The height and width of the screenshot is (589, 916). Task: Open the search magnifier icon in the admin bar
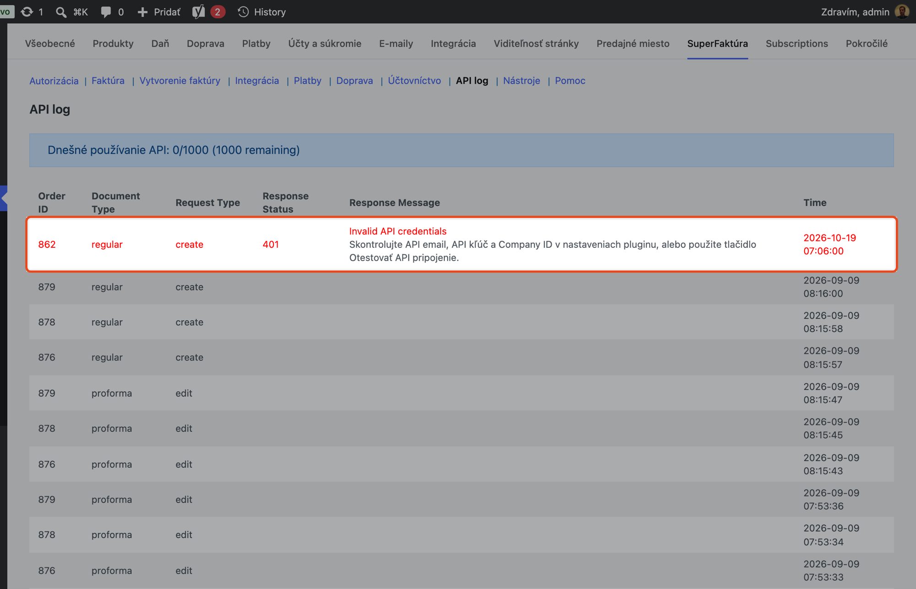click(x=61, y=12)
